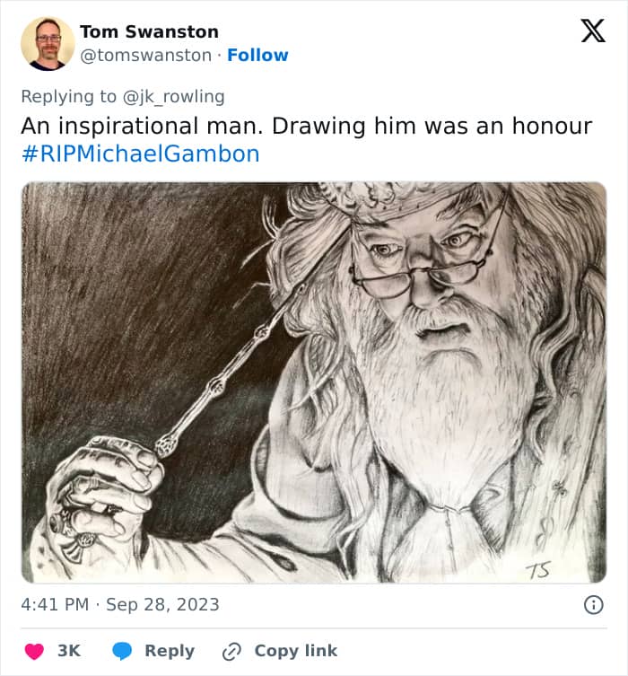Click the 4:41 PM Sep 28, 2023 timestamp
Image resolution: width=628 pixels, height=676 pixels.
coord(120,604)
